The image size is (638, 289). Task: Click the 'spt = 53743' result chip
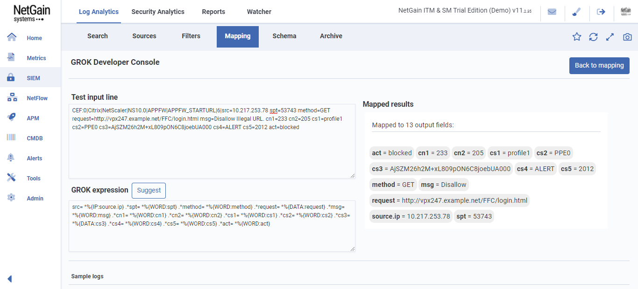[x=474, y=216]
